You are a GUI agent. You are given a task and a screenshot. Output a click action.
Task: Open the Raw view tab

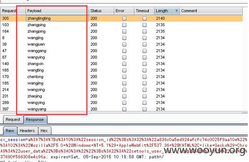[x=10, y=131]
